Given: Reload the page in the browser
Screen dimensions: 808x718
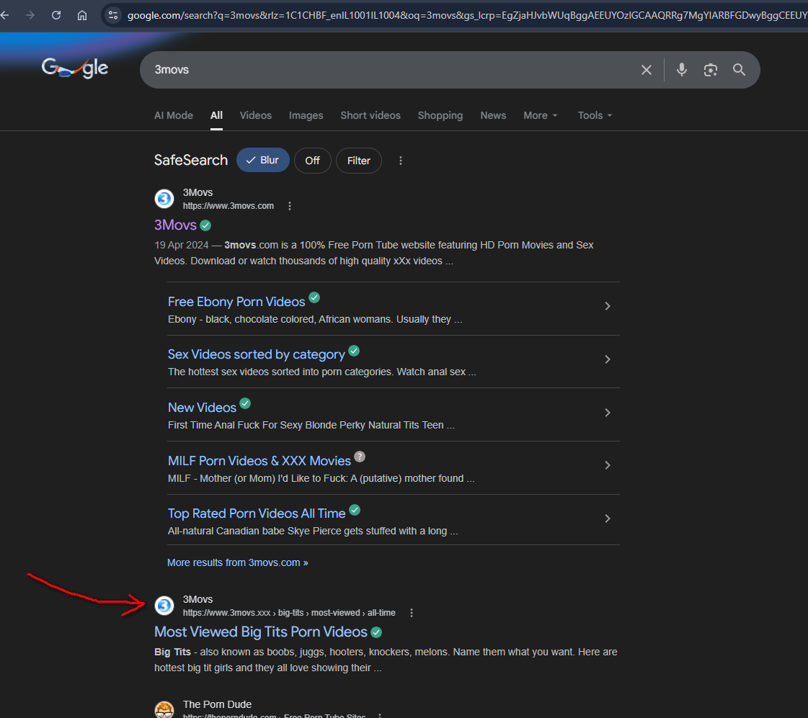Looking at the screenshot, I should coord(56,15).
